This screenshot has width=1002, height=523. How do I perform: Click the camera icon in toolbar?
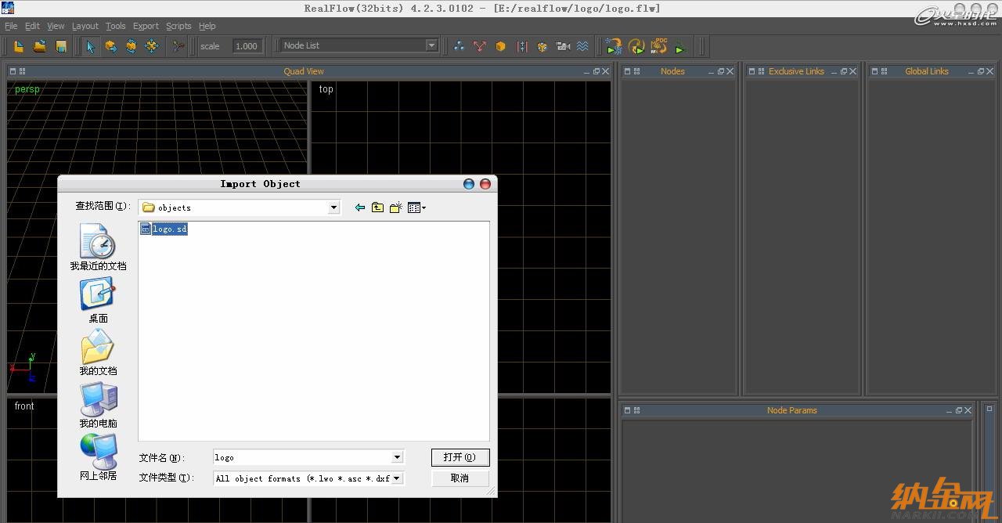(563, 46)
